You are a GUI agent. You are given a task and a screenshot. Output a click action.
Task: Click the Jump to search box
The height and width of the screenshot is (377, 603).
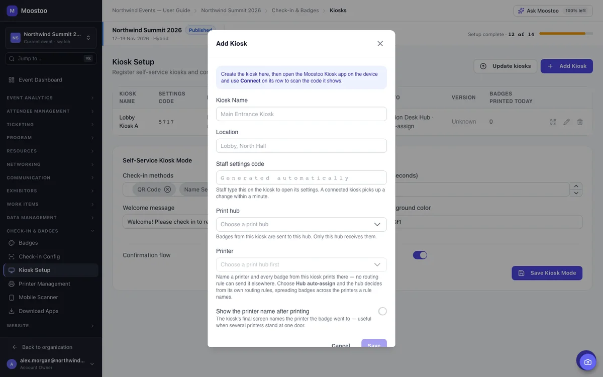51,58
